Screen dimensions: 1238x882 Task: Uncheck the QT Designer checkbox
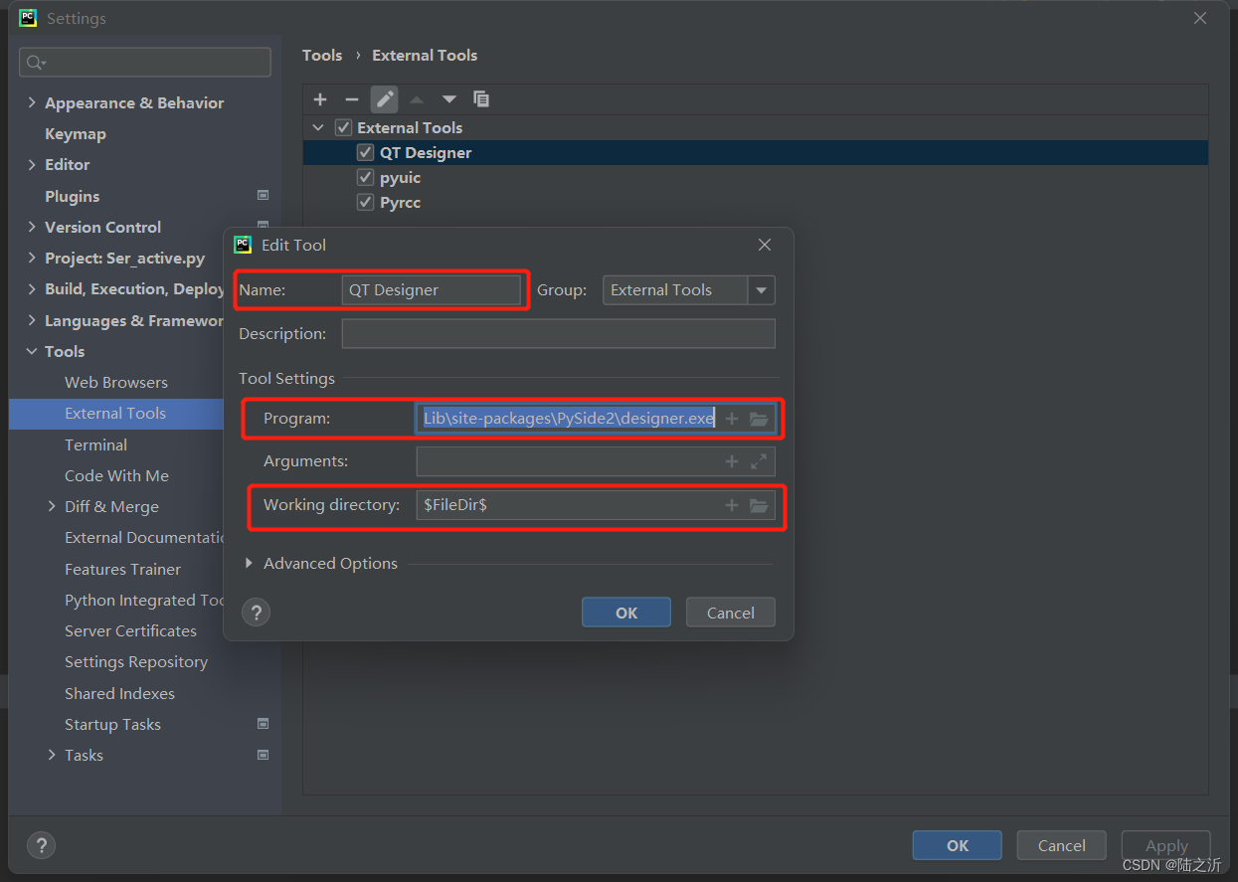pos(365,152)
